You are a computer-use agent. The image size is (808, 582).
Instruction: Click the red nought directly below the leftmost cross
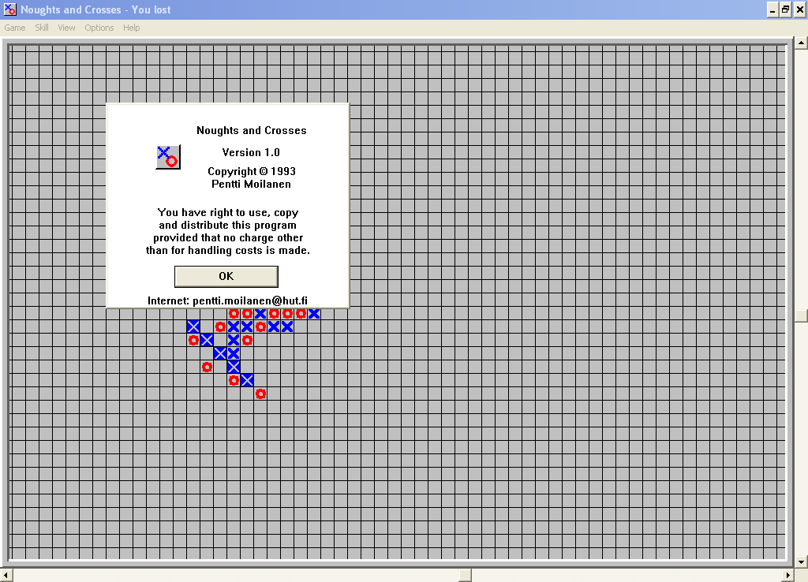point(193,340)
